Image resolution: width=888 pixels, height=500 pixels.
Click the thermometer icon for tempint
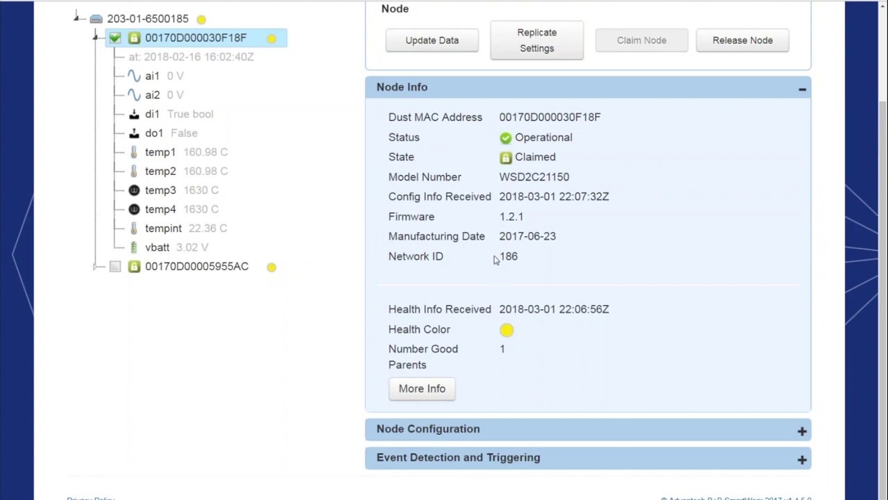coord(134,228)
